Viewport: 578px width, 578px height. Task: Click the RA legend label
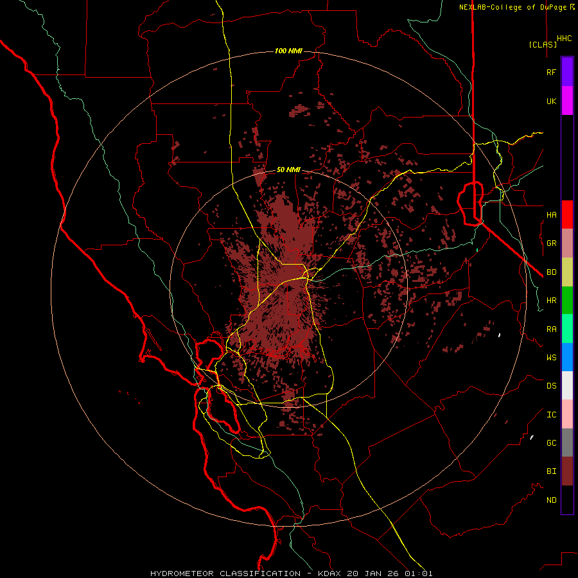[551, 329]
